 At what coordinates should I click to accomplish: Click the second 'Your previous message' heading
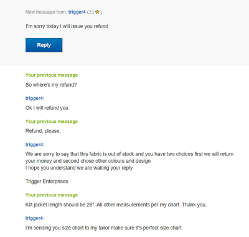(x=52, y=122)
